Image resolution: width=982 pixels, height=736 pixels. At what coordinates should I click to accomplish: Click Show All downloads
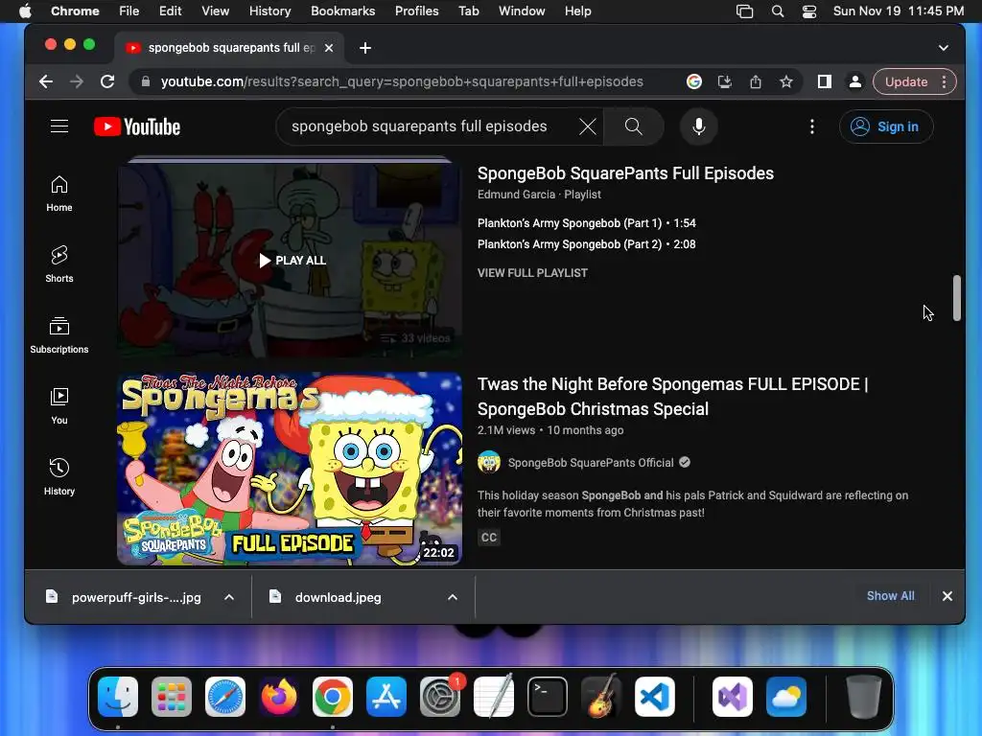click(890, 596)
